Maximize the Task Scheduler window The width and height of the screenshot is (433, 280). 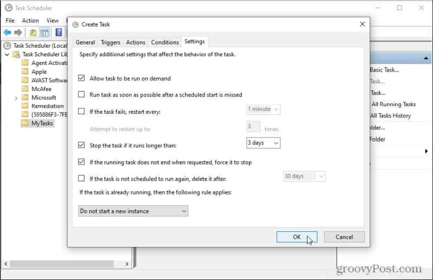pos(399,8)
